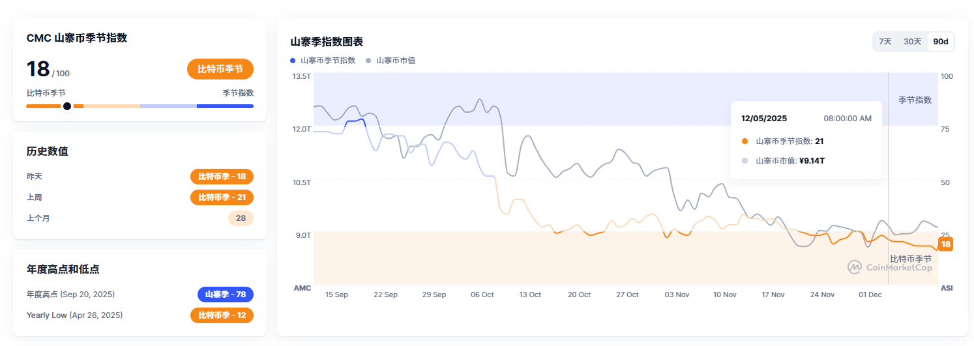Select the 90d time range

coord(940,42)
